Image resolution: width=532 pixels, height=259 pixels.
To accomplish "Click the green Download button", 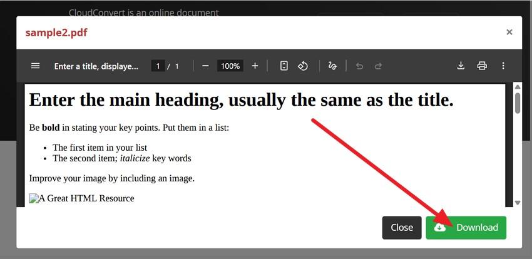I will point(466,228).
